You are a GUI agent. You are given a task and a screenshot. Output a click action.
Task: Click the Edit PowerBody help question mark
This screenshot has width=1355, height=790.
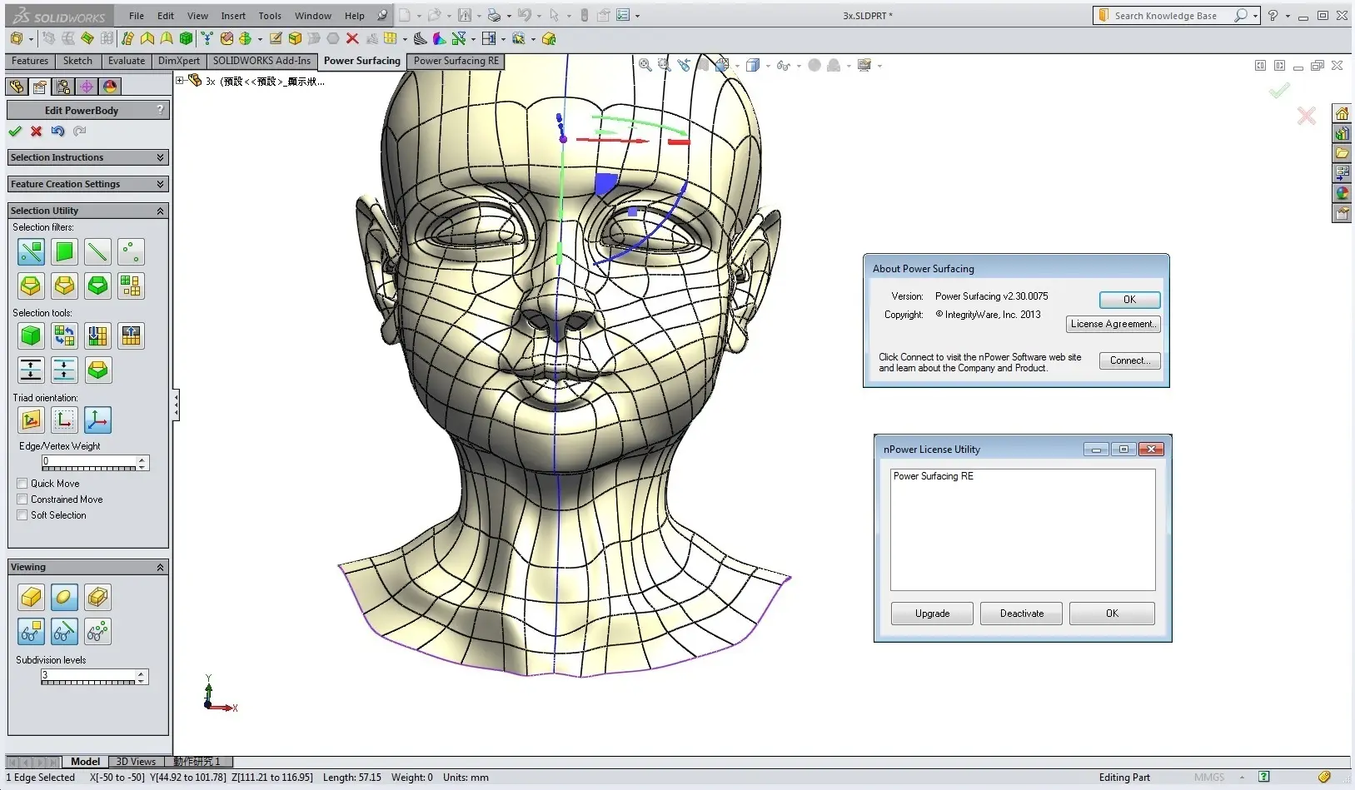(161, 110)
